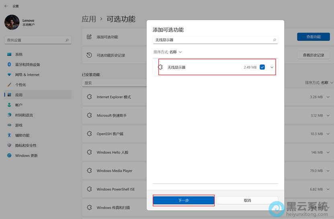The height and width of the screenshot is (219, 334).
Task: Expand the OpenSSH 客户端 row chevron
Action: coord(328,134)
